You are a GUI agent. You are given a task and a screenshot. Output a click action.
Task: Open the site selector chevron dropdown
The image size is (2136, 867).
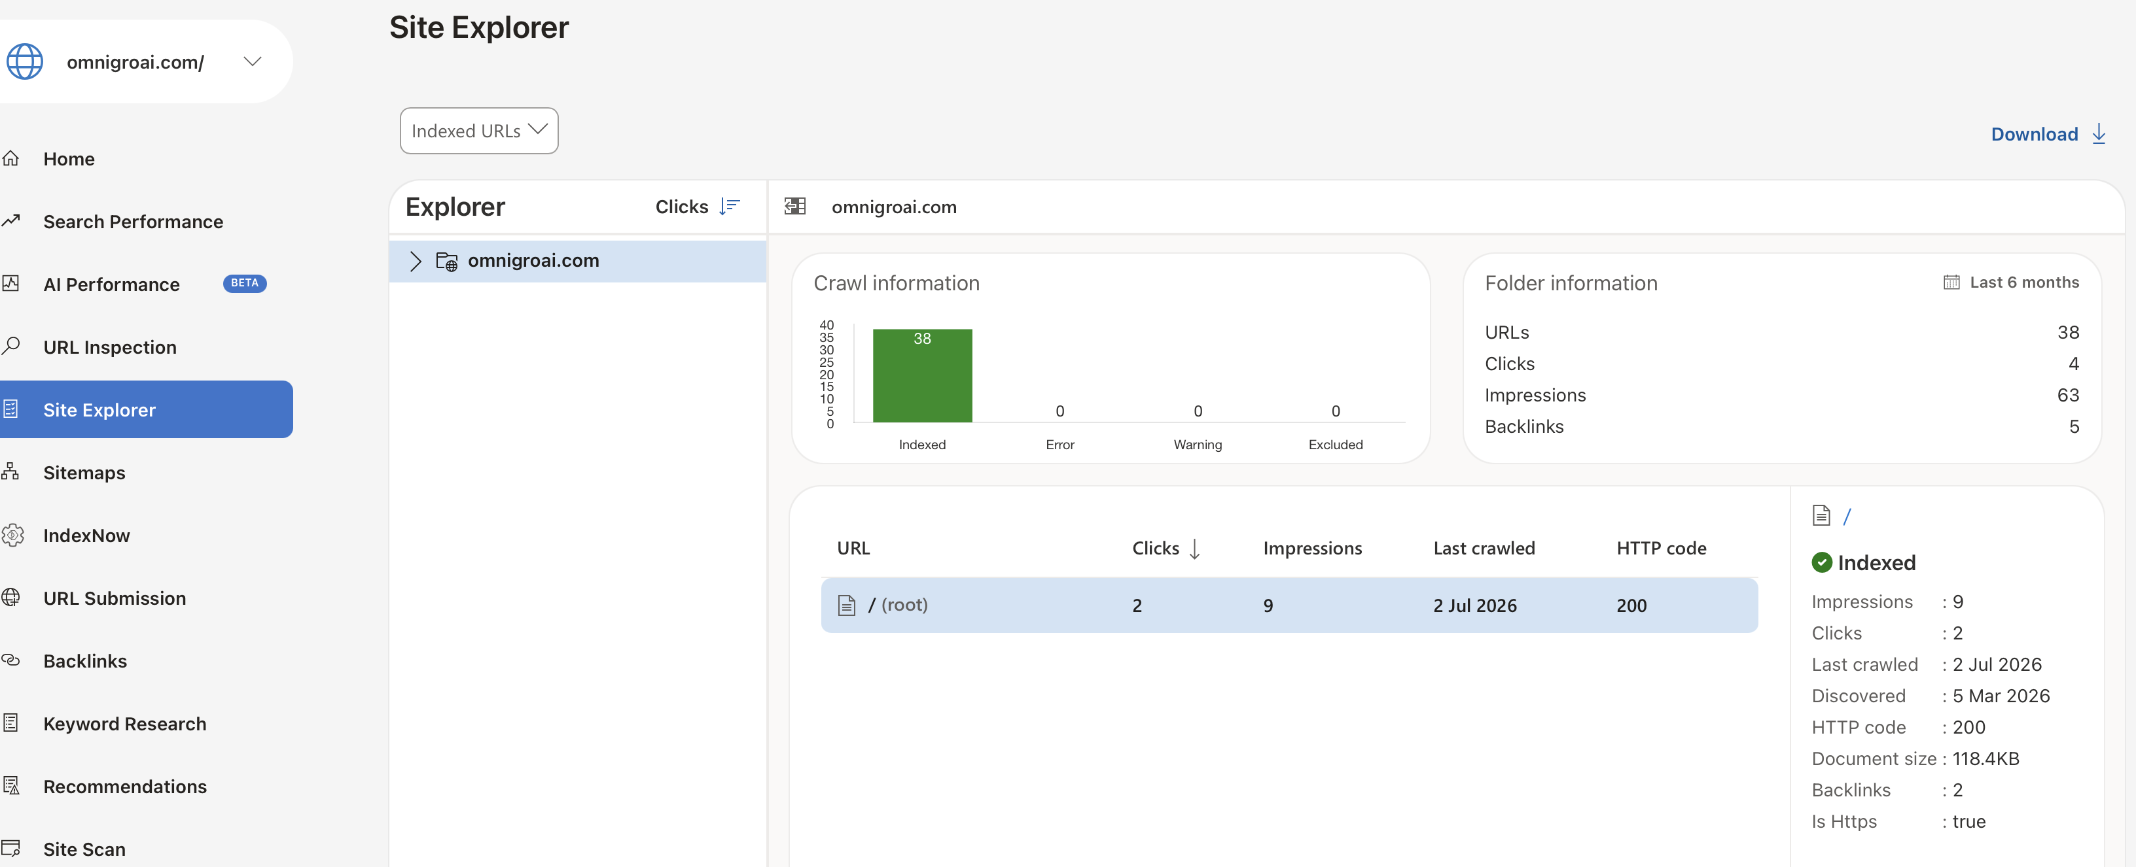point(252,61)
